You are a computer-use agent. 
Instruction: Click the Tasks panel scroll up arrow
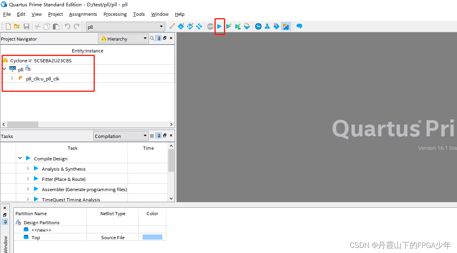pos(171,146)
